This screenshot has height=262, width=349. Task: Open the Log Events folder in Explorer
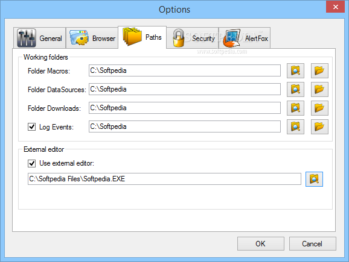[x=319, y=126]
